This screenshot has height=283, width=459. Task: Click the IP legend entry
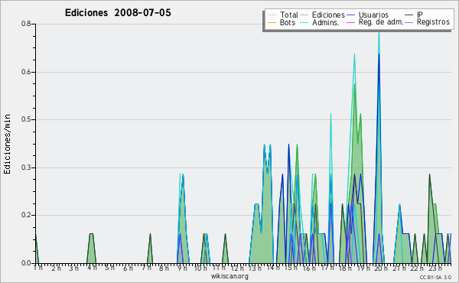[420, 15]
